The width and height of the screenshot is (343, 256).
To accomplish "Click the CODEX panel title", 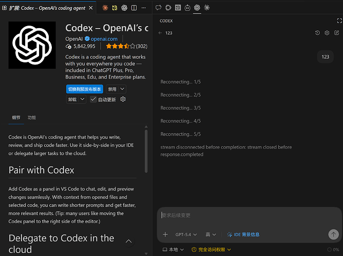I will [166, 21].
